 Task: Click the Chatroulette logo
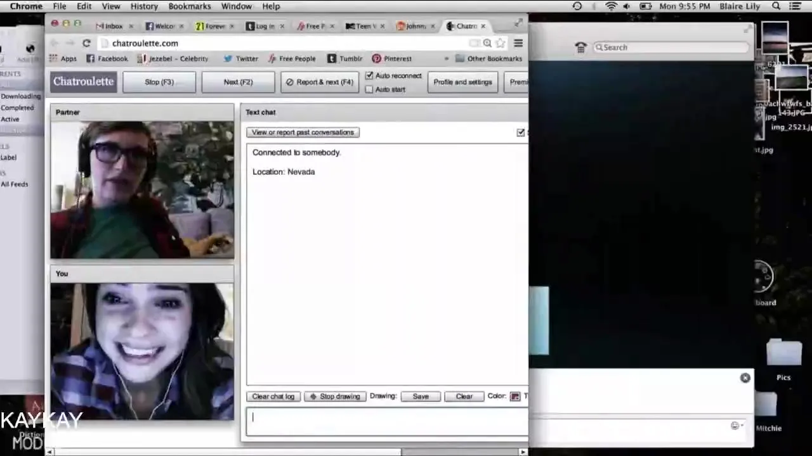coord(84,82)
